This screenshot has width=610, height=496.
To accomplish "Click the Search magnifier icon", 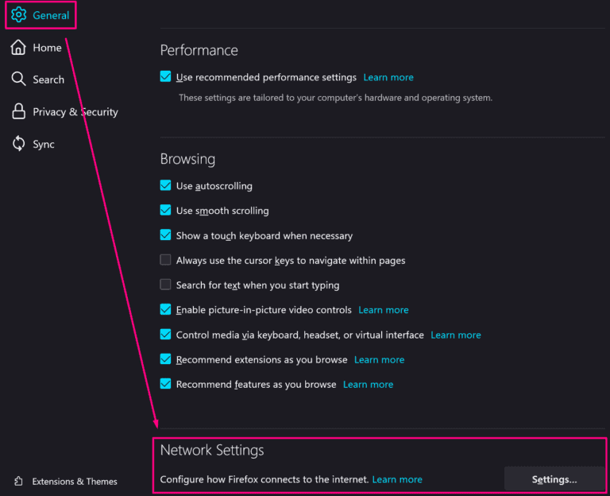I will coord(18,79).
